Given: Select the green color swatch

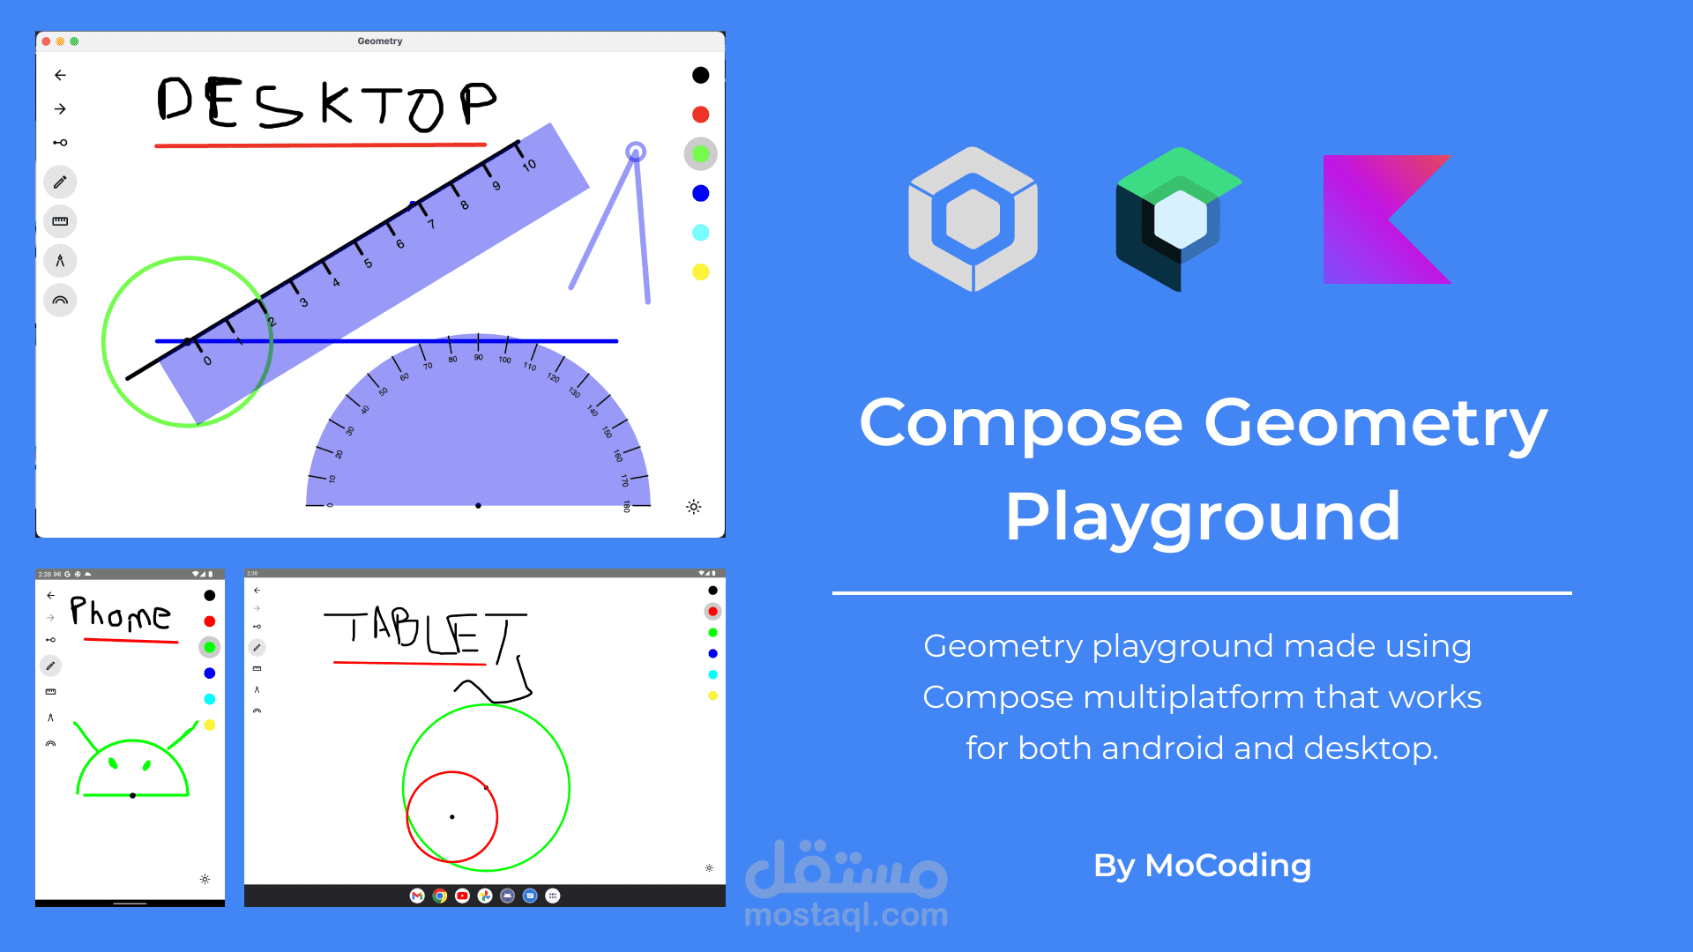Looking at the screenshot, I should (699, 153).
